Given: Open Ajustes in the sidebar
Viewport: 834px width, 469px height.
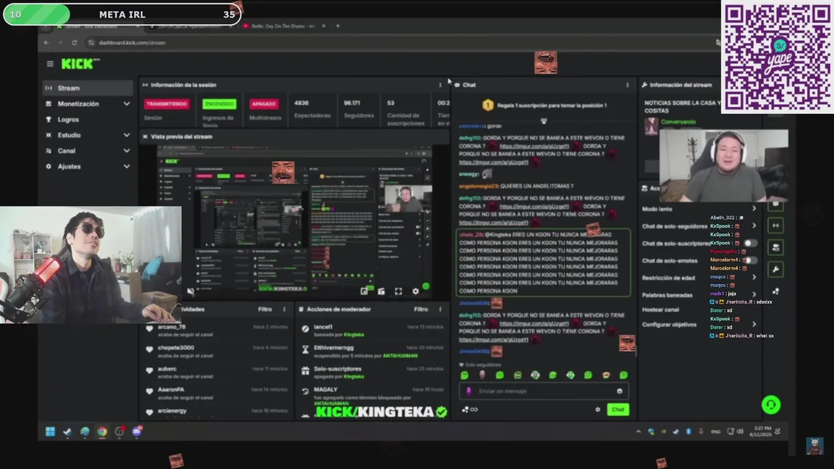Looking at the screenshot, I should [x=88, y=166].
